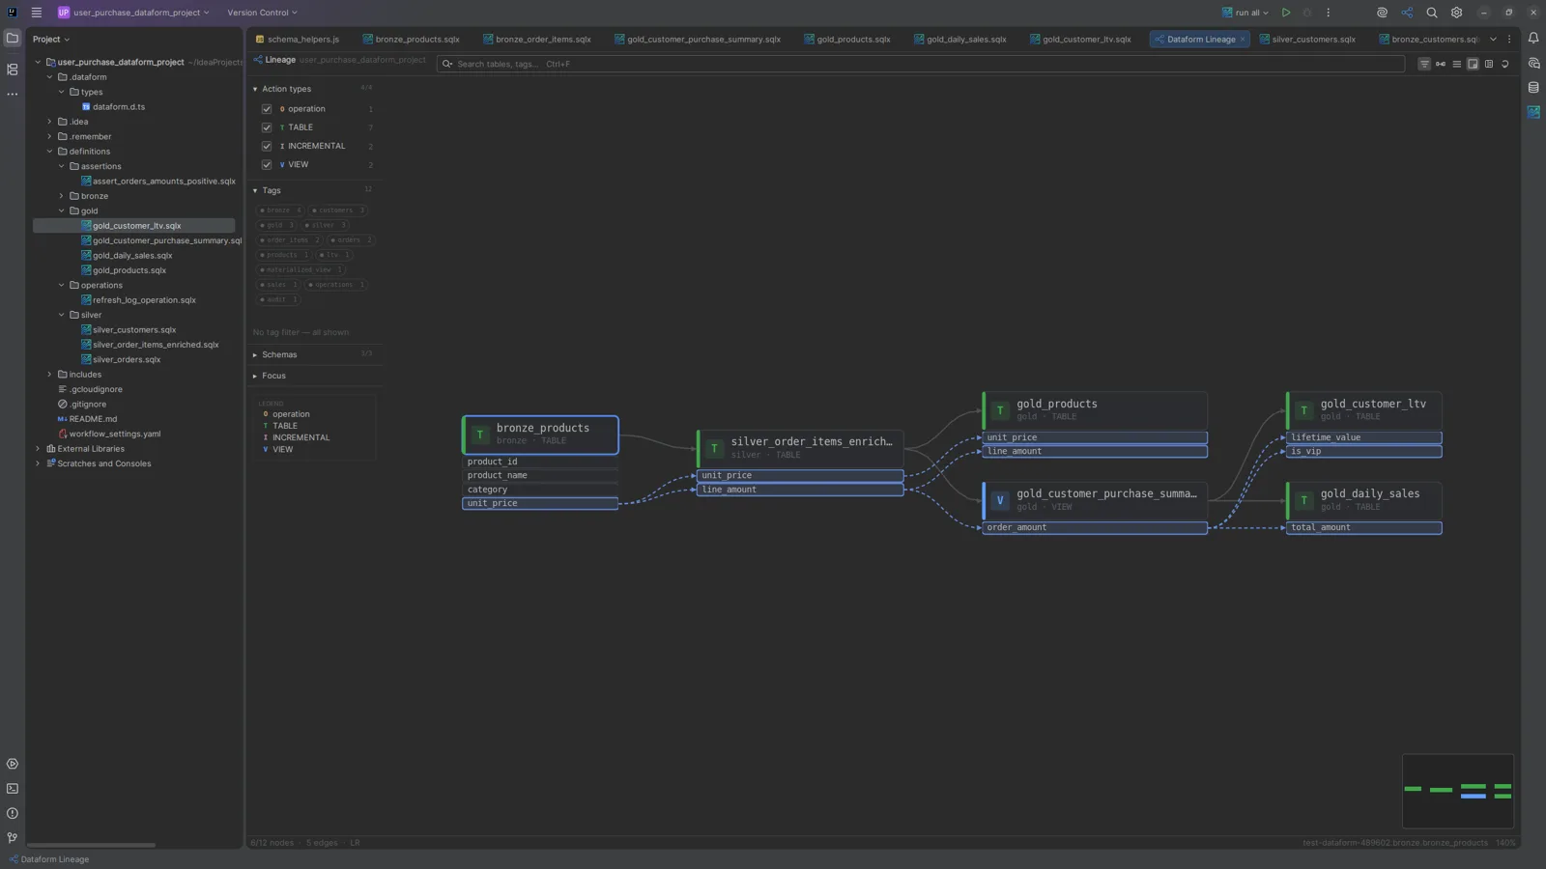Uncheck the TABLE action type
Viewport: 1546px width, 869px height.
point(267,127)
